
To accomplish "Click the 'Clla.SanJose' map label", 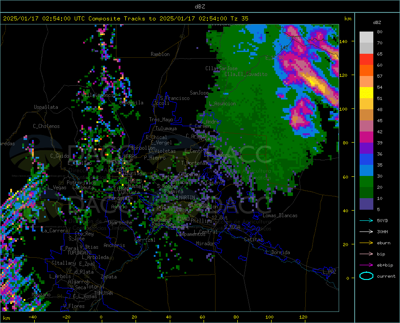I will click(x=221, y=68).
